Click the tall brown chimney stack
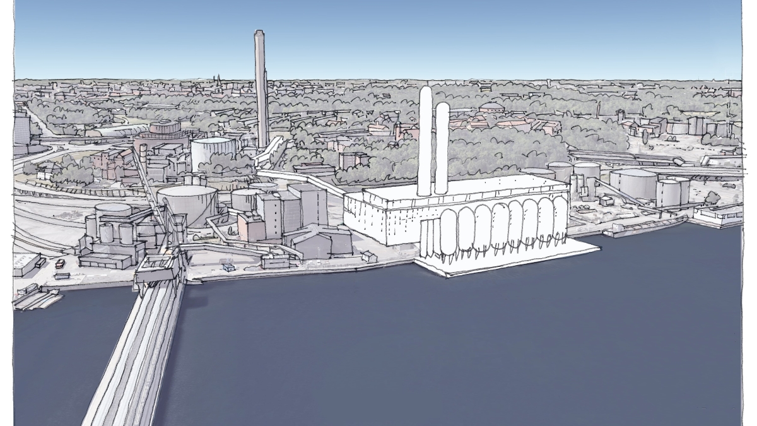The width and height of the screenshot is (757, 426). pos(261,88)
